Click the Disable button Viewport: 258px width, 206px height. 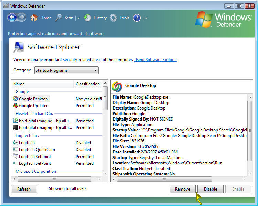click(211, 189)
